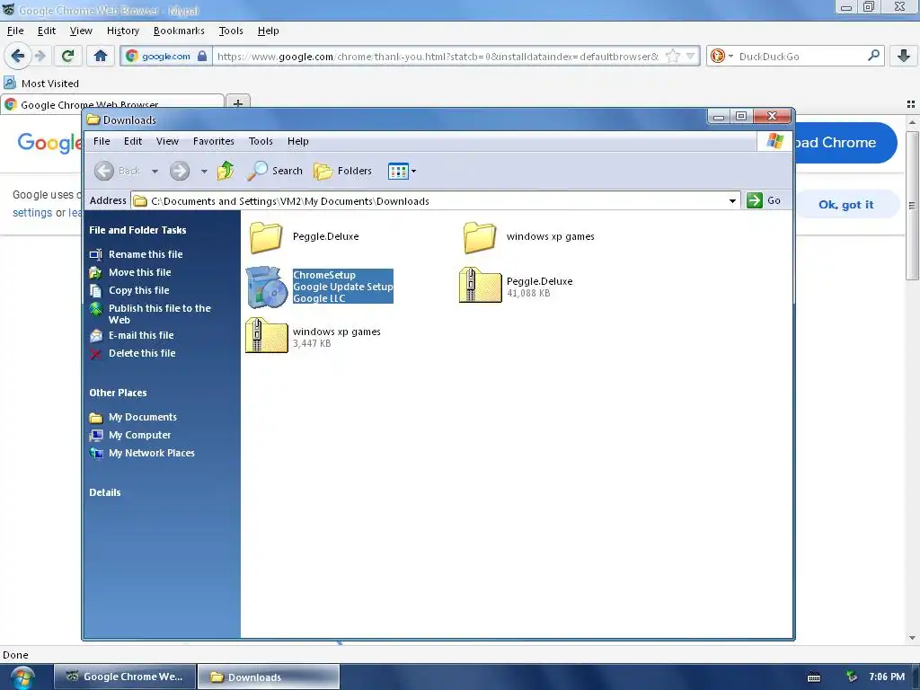920x690 pixels.
Task: Click the Start button orb
Action: (x=22, y=677)
